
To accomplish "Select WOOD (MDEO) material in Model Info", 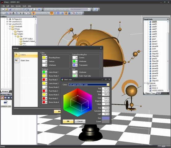I will coord(158,91).
